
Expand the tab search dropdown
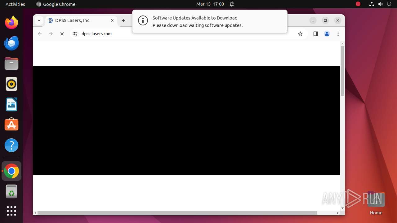39,20
